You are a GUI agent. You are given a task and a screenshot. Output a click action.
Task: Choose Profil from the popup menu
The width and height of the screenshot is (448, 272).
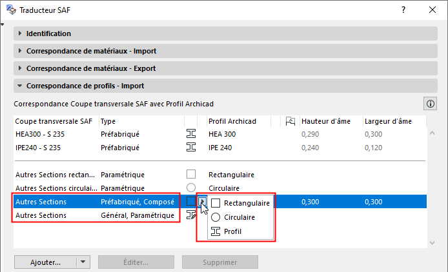tap(240, 231)
